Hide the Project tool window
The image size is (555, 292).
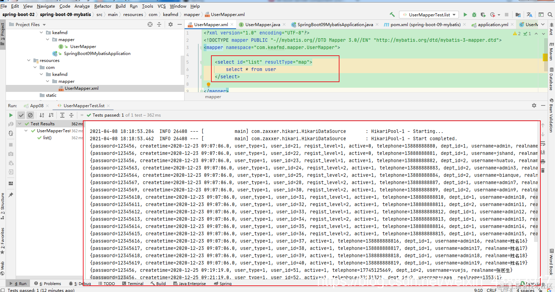[180, 24]
